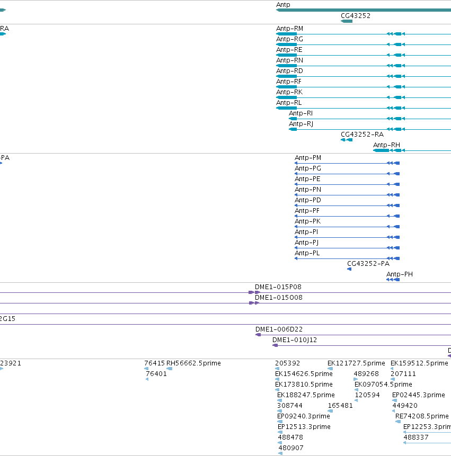Open the Antp-RG transcript
Viewport: 451px width, 456px height.
point(289,39)
